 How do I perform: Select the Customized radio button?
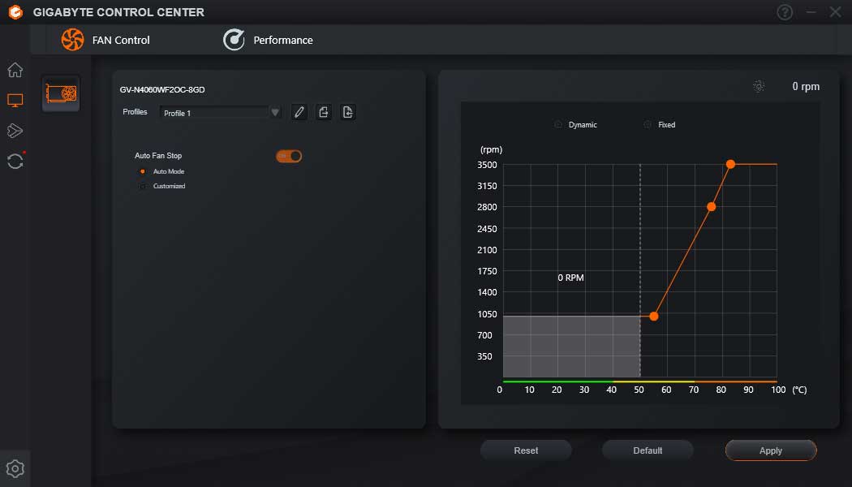(x=144, y=185)
